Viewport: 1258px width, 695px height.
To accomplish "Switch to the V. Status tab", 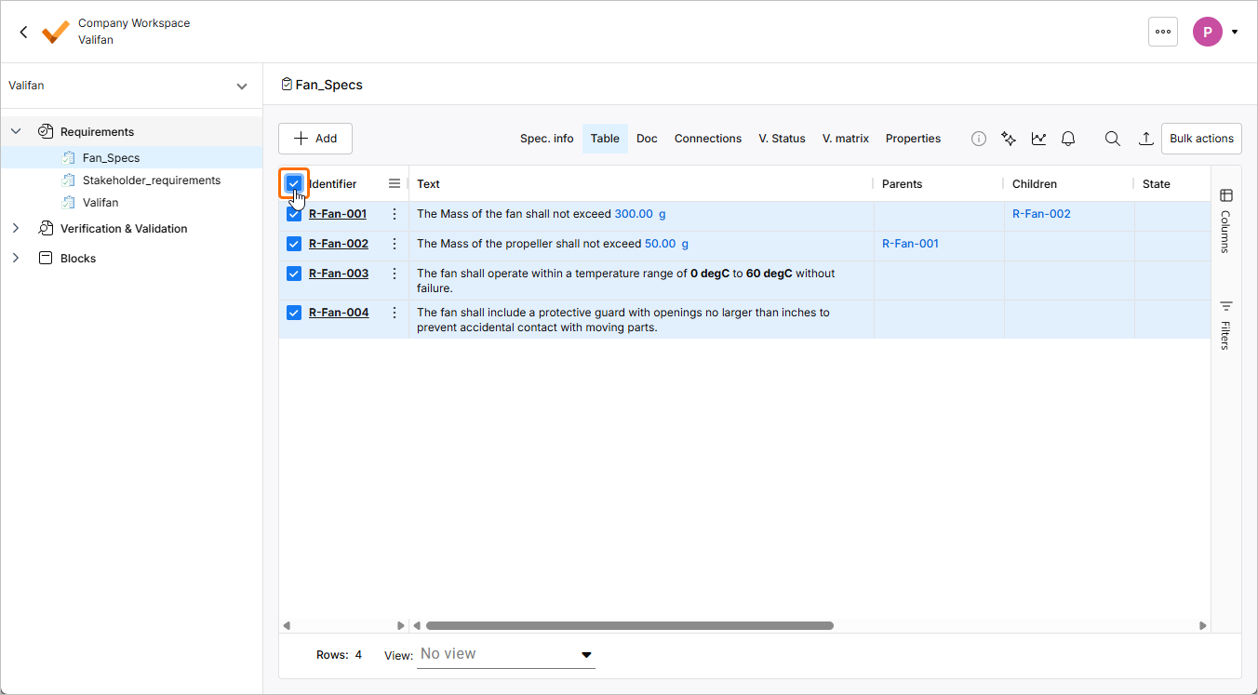I will coord(782,139).
